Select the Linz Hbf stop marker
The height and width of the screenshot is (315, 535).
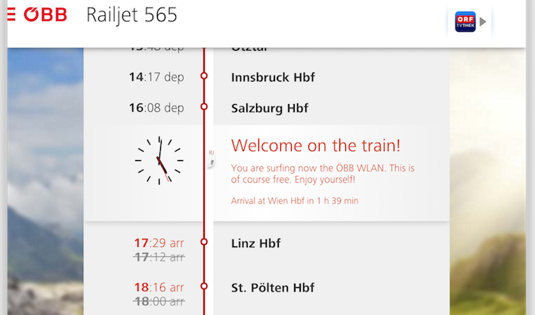point(204,242)
